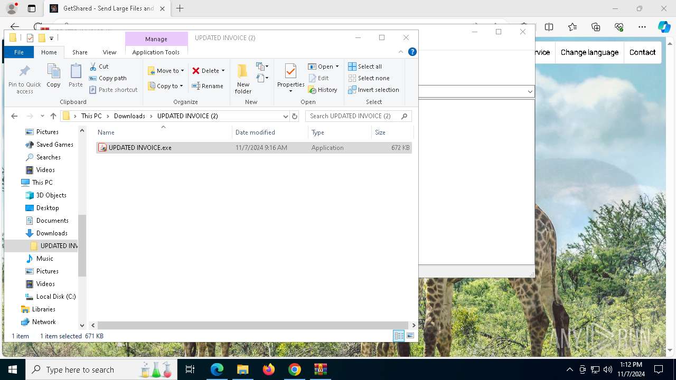Open Properties of selected file
The image size is (676, 380).
point(291,78)
